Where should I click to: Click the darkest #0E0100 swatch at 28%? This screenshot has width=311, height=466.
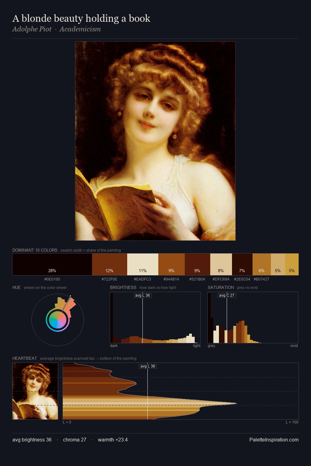click(52, 264)
